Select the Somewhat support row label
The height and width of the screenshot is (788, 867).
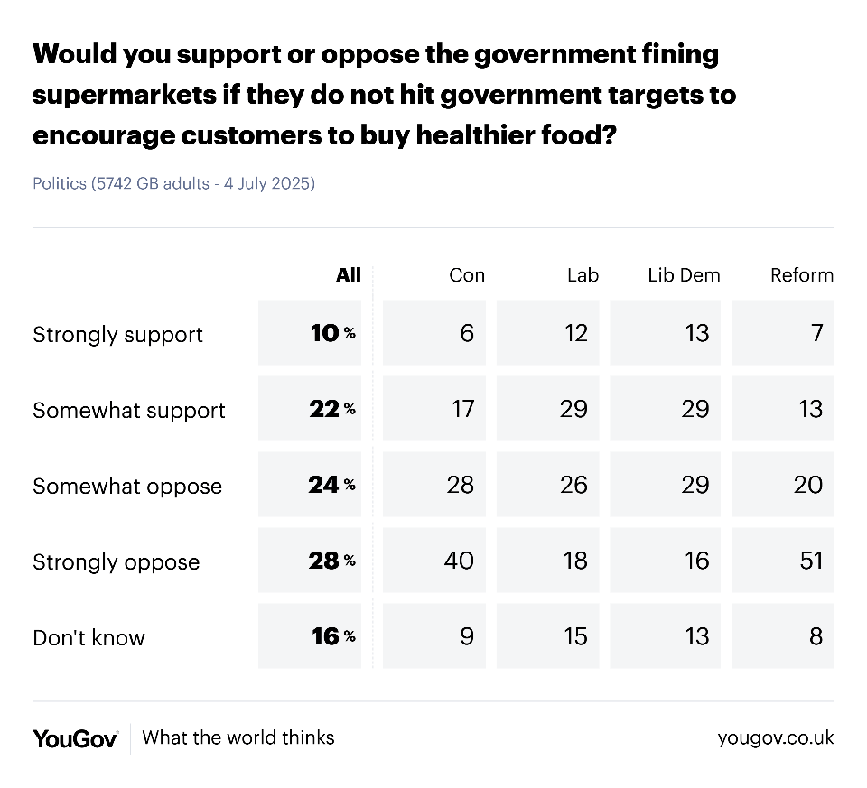pyautogui.click(x=129, y=411)
